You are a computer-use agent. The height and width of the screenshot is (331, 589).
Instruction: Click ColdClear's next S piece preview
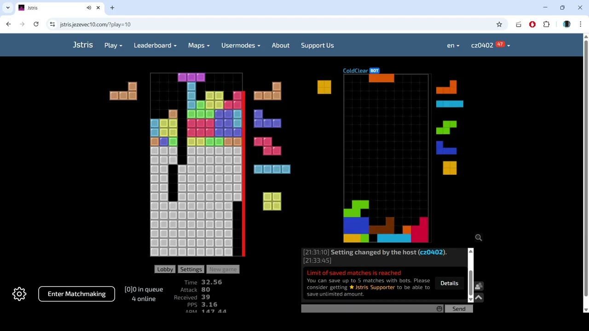[x=446, y=127]
